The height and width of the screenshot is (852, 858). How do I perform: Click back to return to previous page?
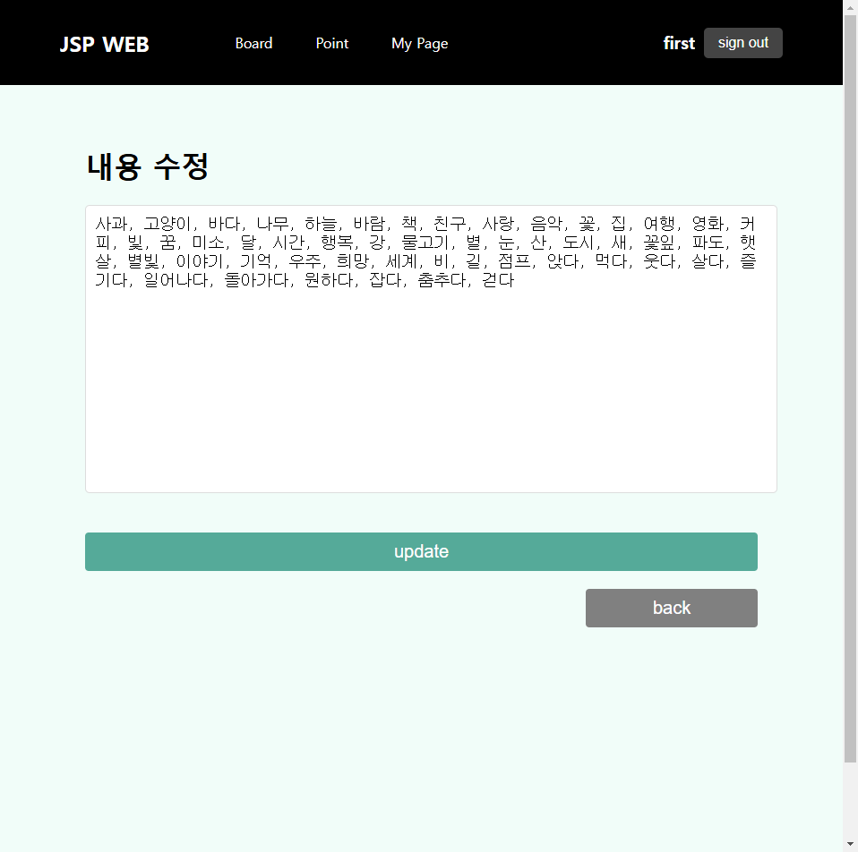point(671,608)
